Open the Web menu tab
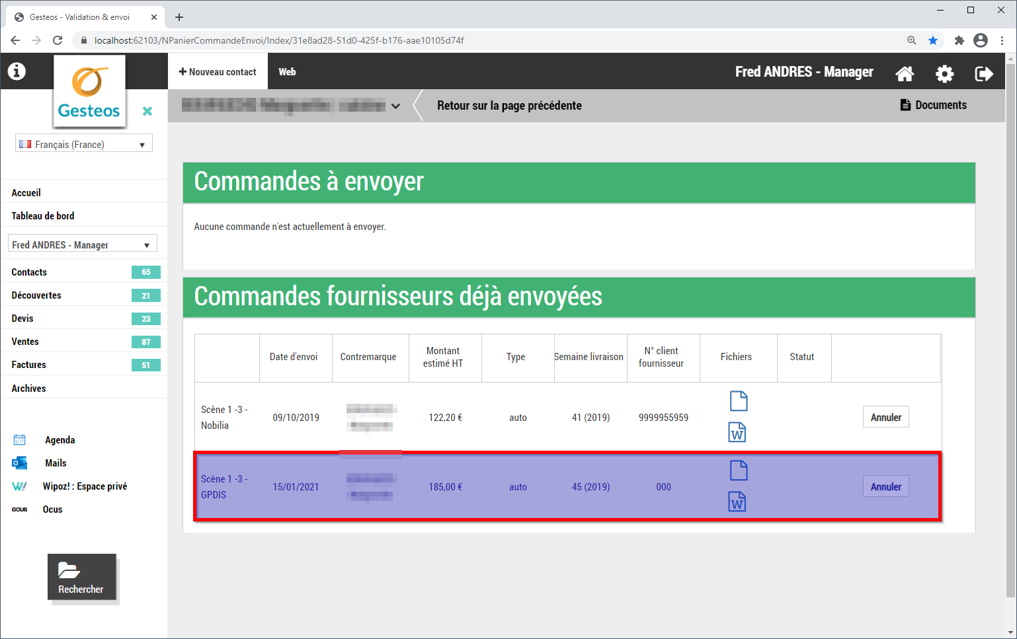The width and height of the screenshot is (1017, 639). (287, 72)
